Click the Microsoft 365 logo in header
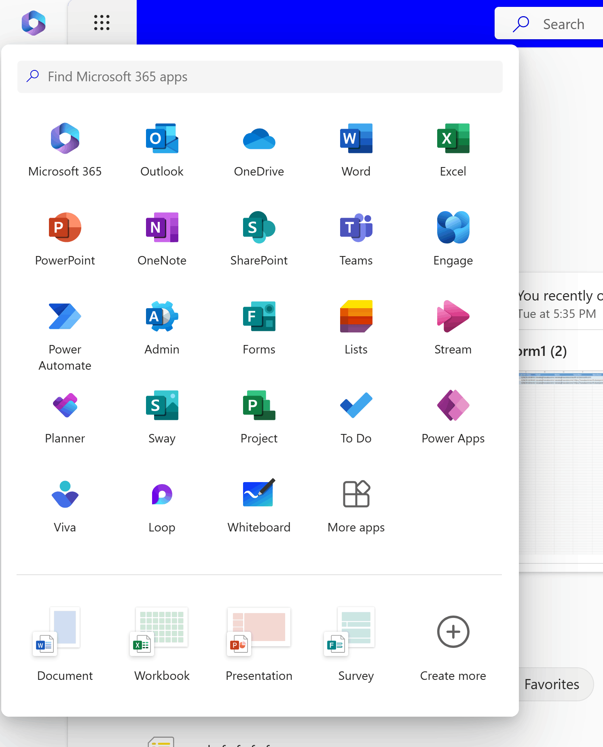 (x=34, y=23)
